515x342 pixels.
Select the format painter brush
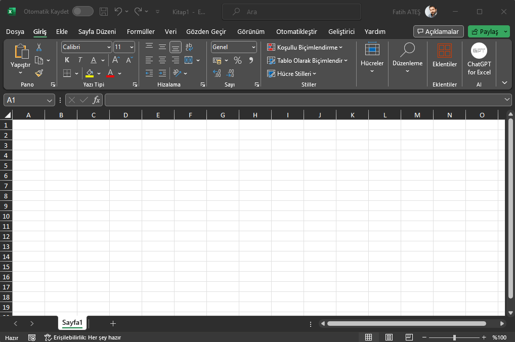pyautogui.click(x=39, y=73)
